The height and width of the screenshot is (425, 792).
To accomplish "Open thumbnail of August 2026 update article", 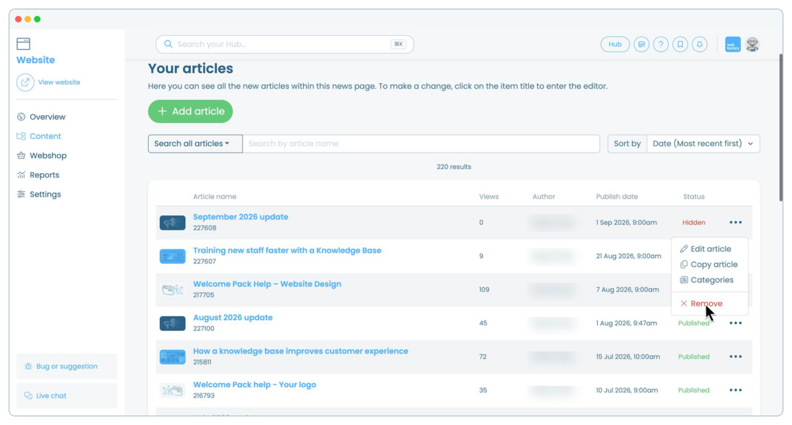I will coord(172,323).
